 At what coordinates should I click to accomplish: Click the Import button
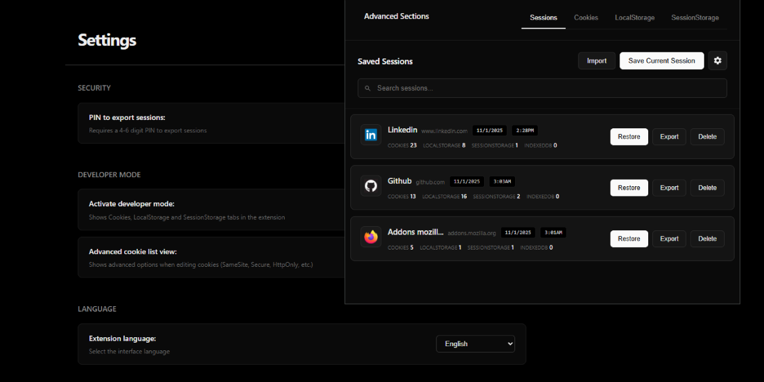coord(597,61)
